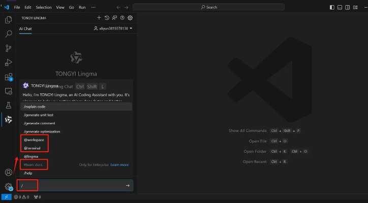Open Run and Debug view

(8, 62)
